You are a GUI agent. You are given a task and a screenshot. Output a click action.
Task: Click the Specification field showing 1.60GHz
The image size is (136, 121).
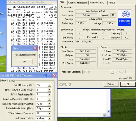pyautogui.click(x=104, y=29)
